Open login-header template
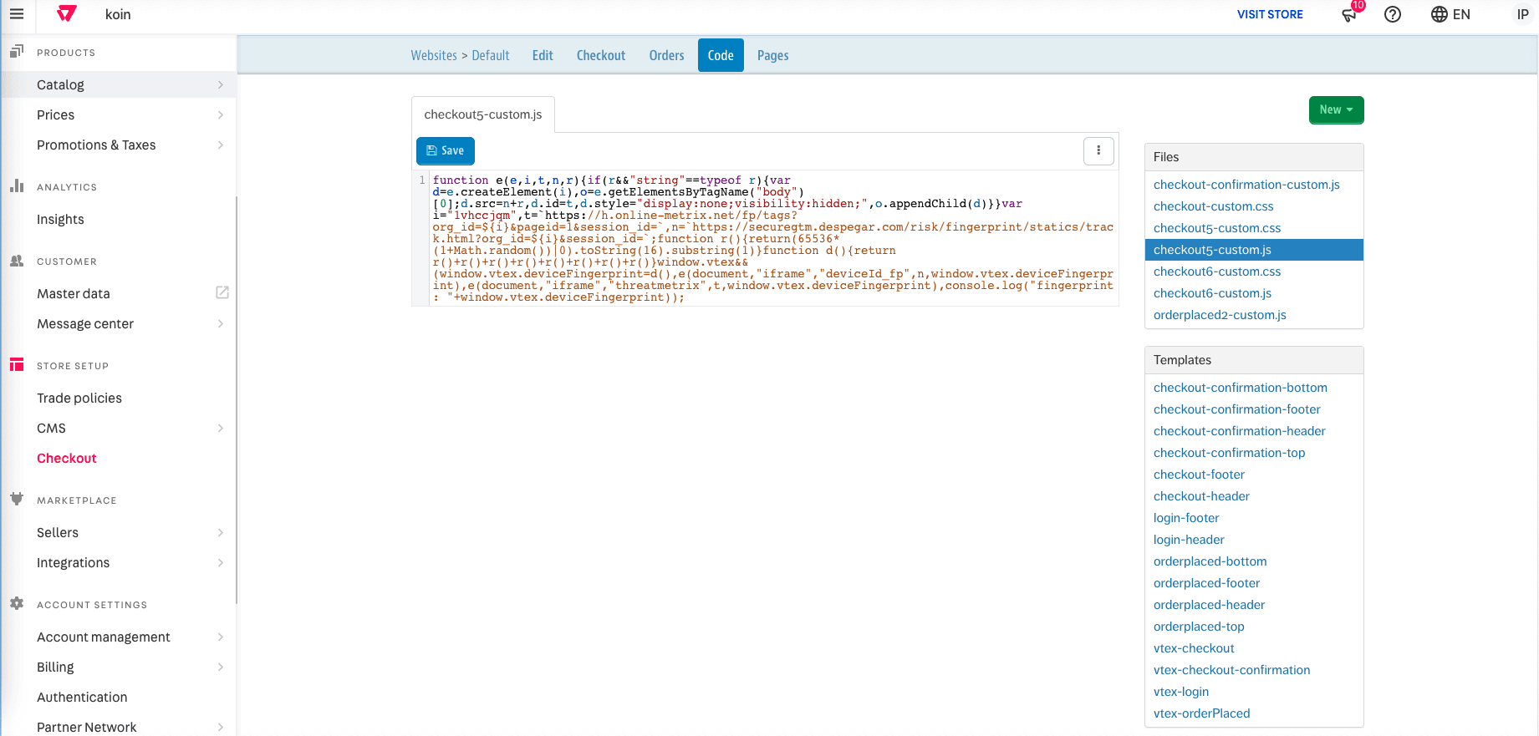 pos(1189,540)
